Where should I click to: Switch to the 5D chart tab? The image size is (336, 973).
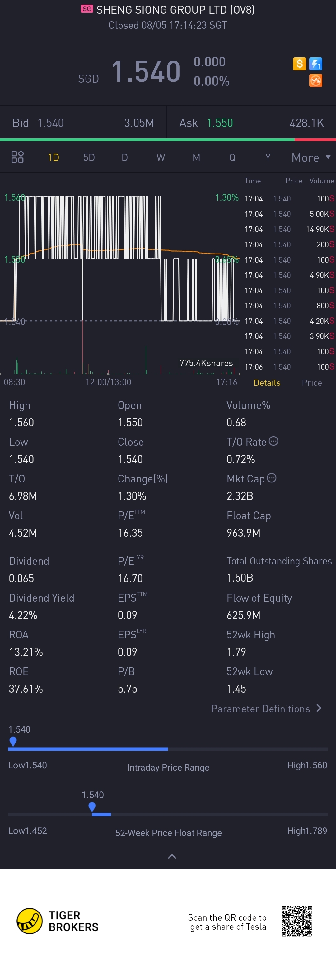tap(89, 157)
